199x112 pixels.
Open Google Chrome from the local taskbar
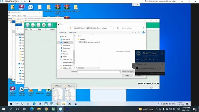coord(46,109)
